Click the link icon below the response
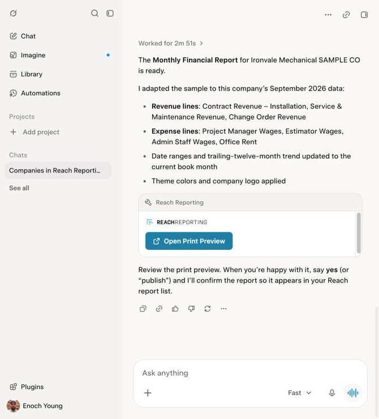379x419 pixels. (x=159, y=309)
